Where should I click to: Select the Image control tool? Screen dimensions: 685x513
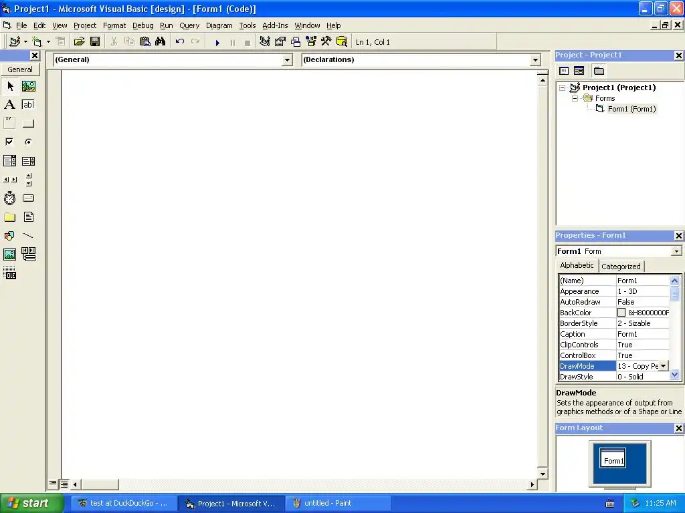point(9,254)
